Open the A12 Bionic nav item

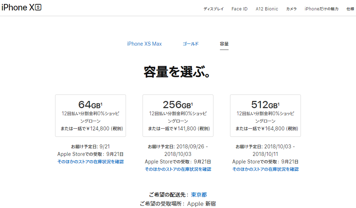pyautogui.click(x=267, y=9)
